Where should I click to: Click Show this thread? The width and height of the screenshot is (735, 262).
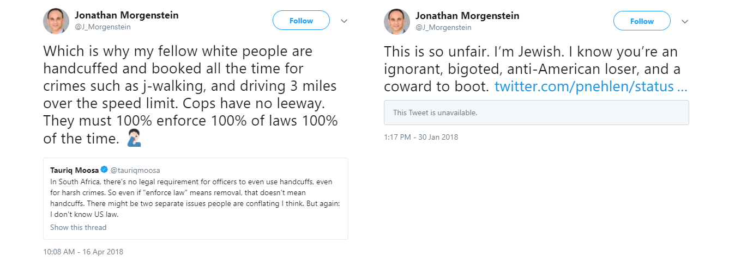[78, 227]
